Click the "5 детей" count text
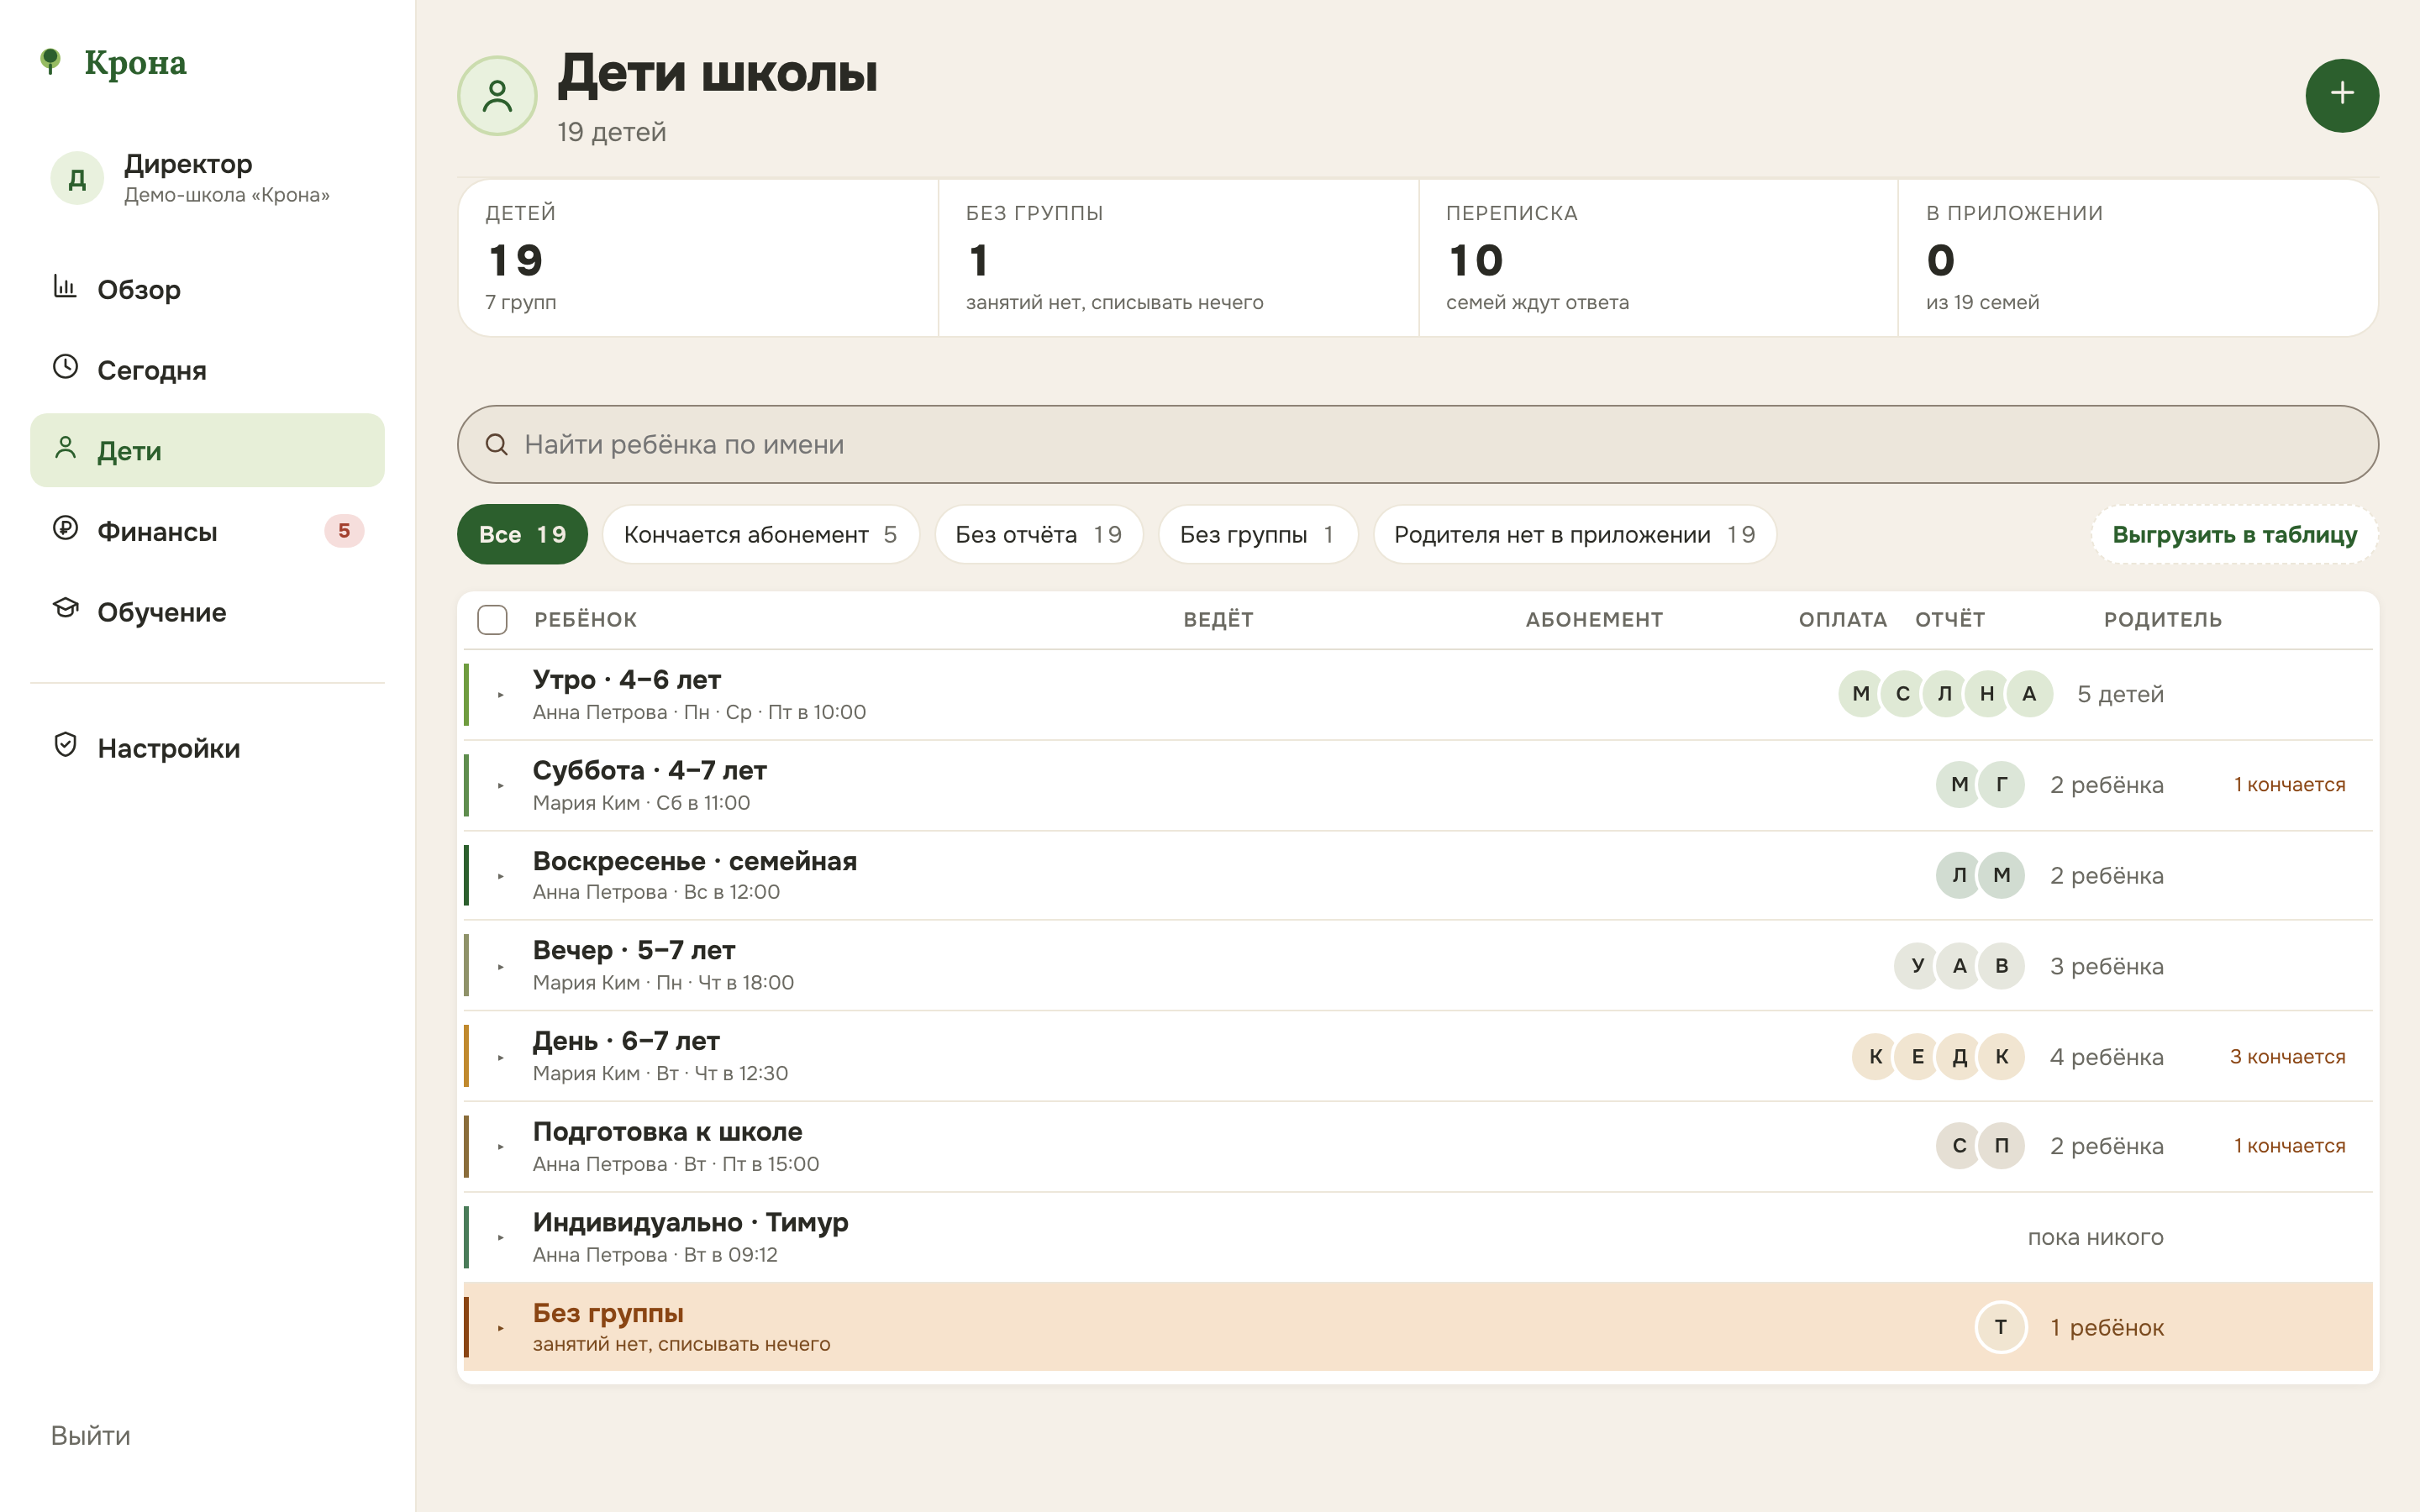Image resolution: width=2420 pixels, height=1512 pixels. coord(2120,694)
